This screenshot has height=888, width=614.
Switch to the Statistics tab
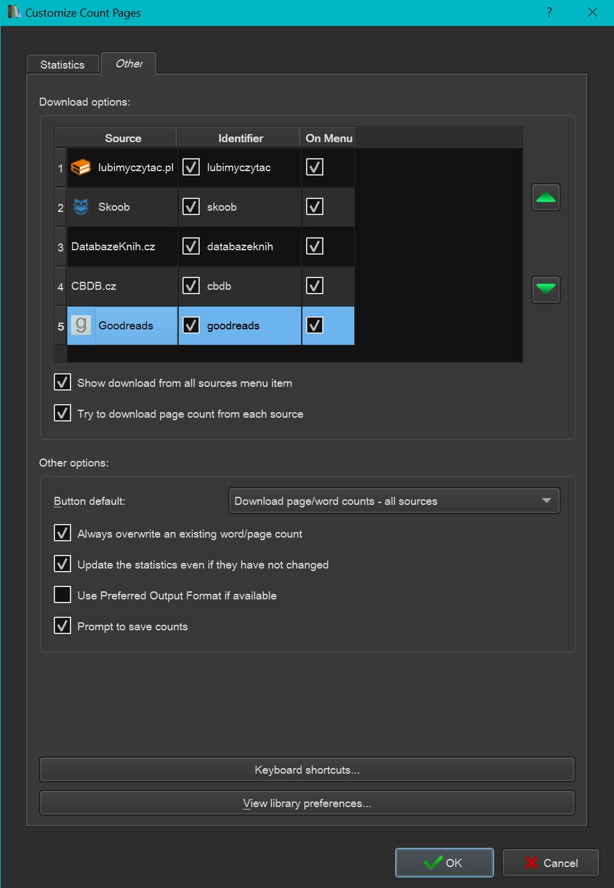click(62, 65)
